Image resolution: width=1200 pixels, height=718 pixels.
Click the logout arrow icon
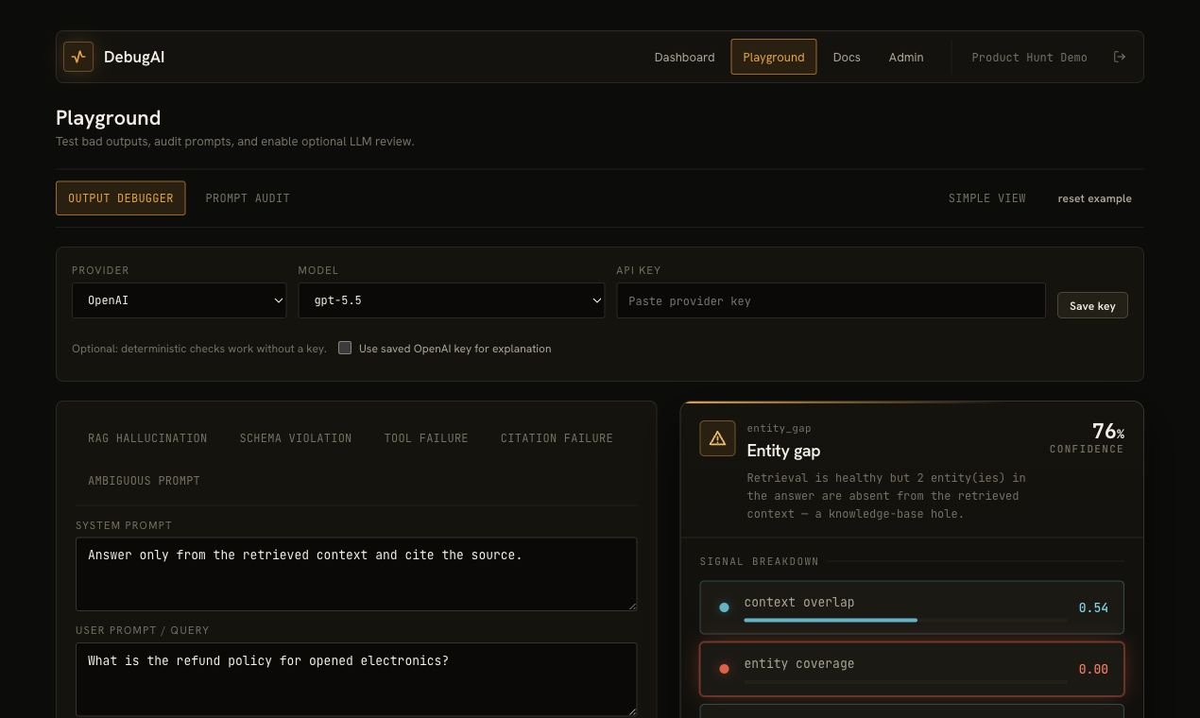click(1120, 57)
